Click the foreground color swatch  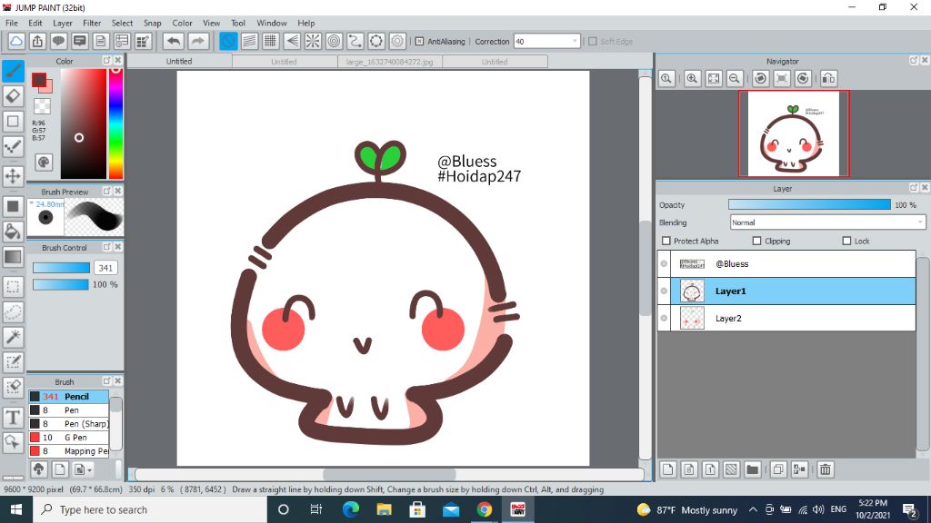pyautogui.click(x=39, y=80)
